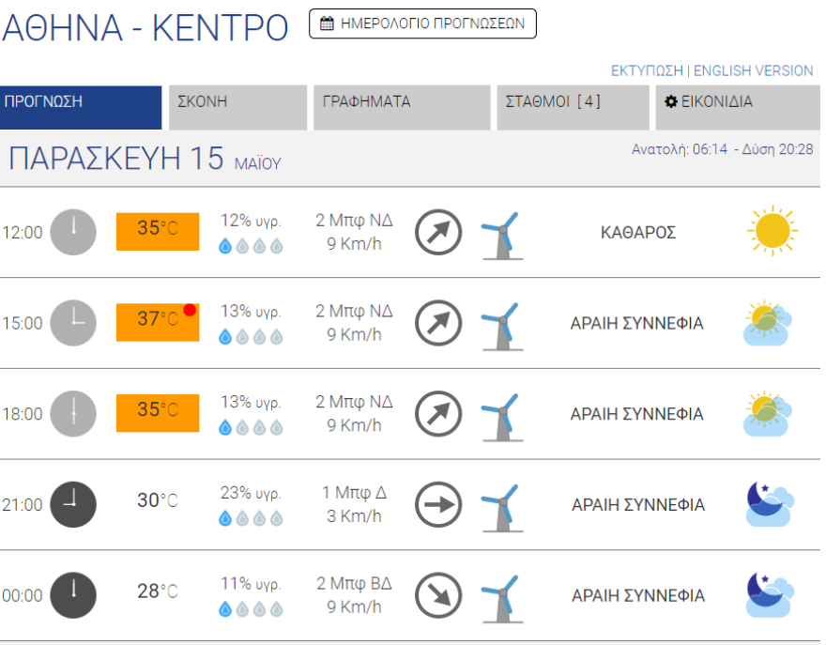The image size is (826, 645).
Task: Click the clock icon for 18:00
Action: (x=72, y=413)
